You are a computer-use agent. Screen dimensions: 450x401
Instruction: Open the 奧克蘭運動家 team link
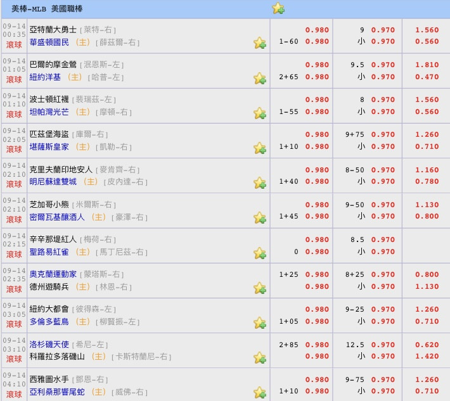coord(53,274)
